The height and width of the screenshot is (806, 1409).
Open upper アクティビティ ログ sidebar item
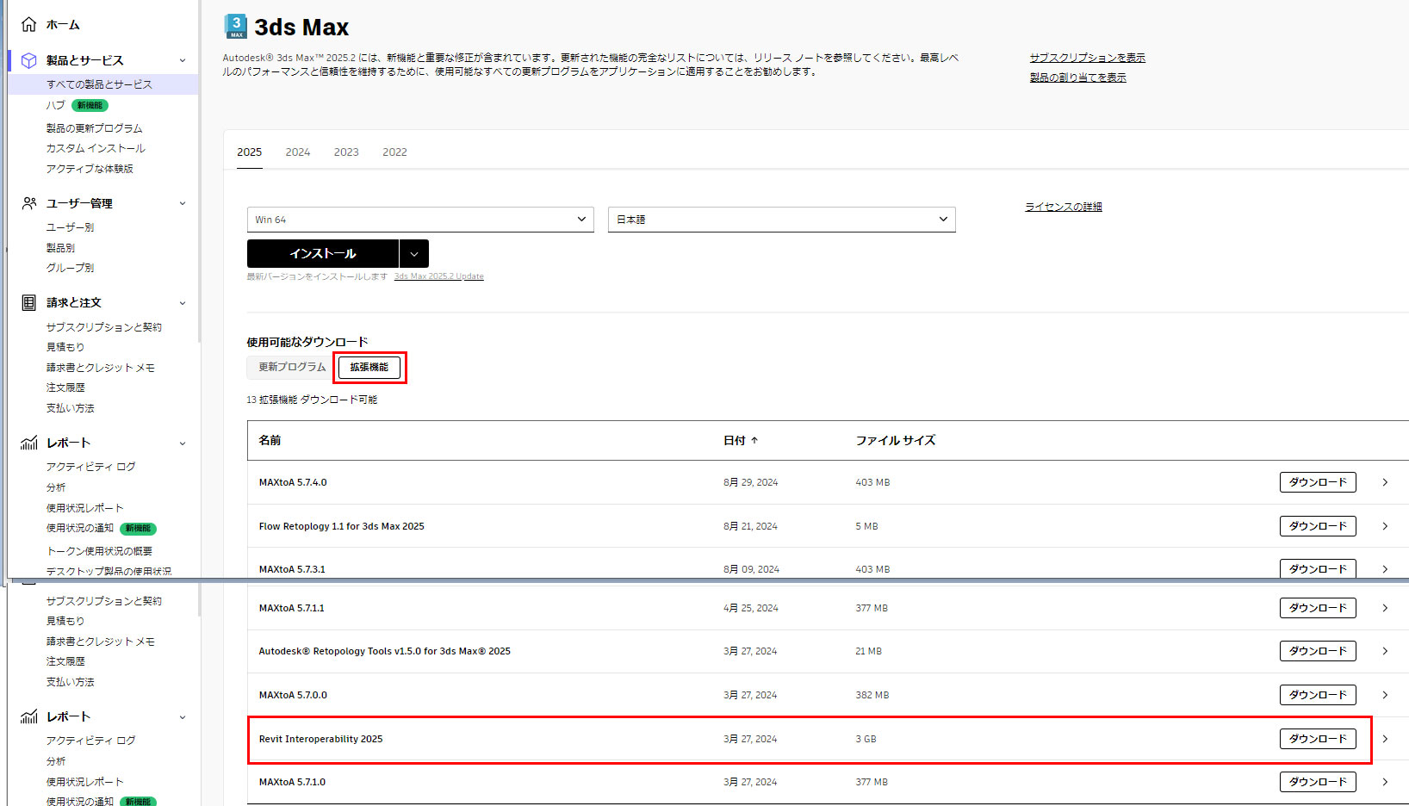pyautogui.click(x=90, y=467)
